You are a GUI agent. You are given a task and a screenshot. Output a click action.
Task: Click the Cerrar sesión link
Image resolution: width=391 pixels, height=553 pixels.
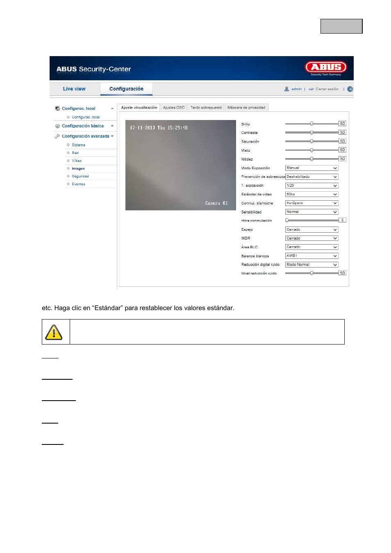[327, 89]
